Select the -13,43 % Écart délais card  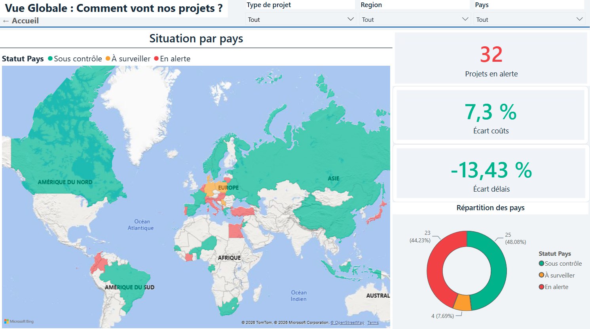pyautogui.click(x=491, y=173)
